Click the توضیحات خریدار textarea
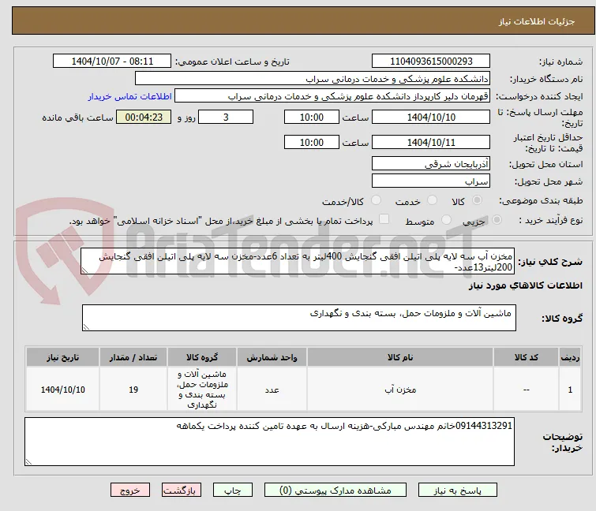Screen dimensions: 596x511 [269, 442]
